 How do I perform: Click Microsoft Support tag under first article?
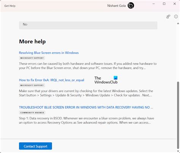tap(32, 58)
